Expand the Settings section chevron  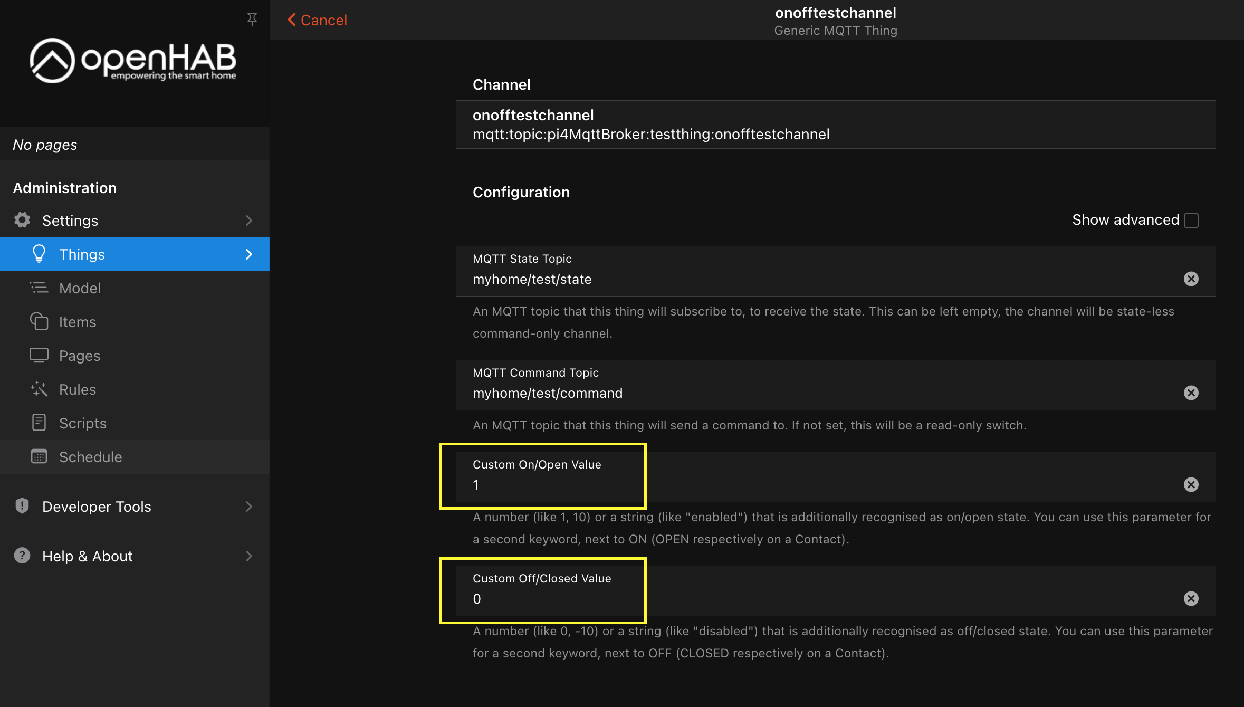tap(248, 220)
